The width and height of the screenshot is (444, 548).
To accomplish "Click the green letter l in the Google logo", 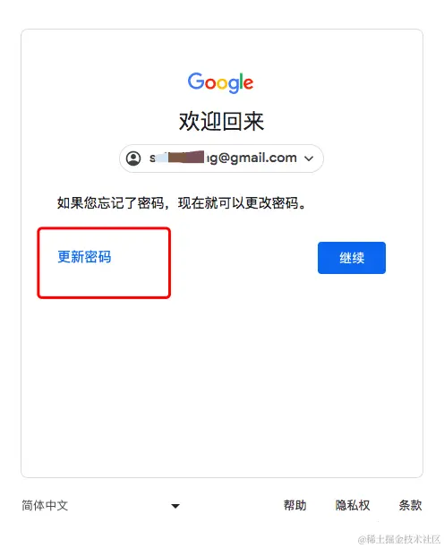I will click(x=240, y=81).
